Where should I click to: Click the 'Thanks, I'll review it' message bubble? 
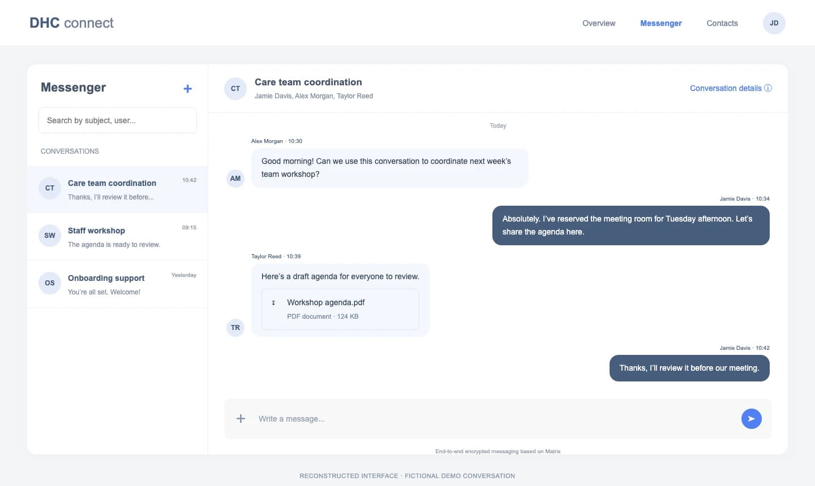coord(689,368)
